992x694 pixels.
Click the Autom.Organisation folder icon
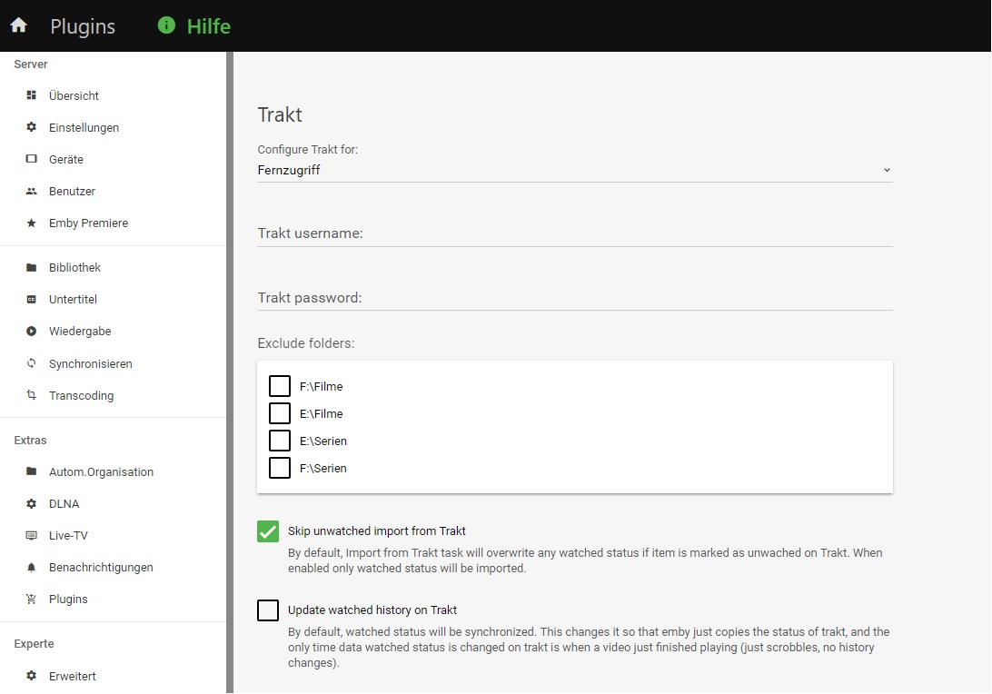coord(31,471)
